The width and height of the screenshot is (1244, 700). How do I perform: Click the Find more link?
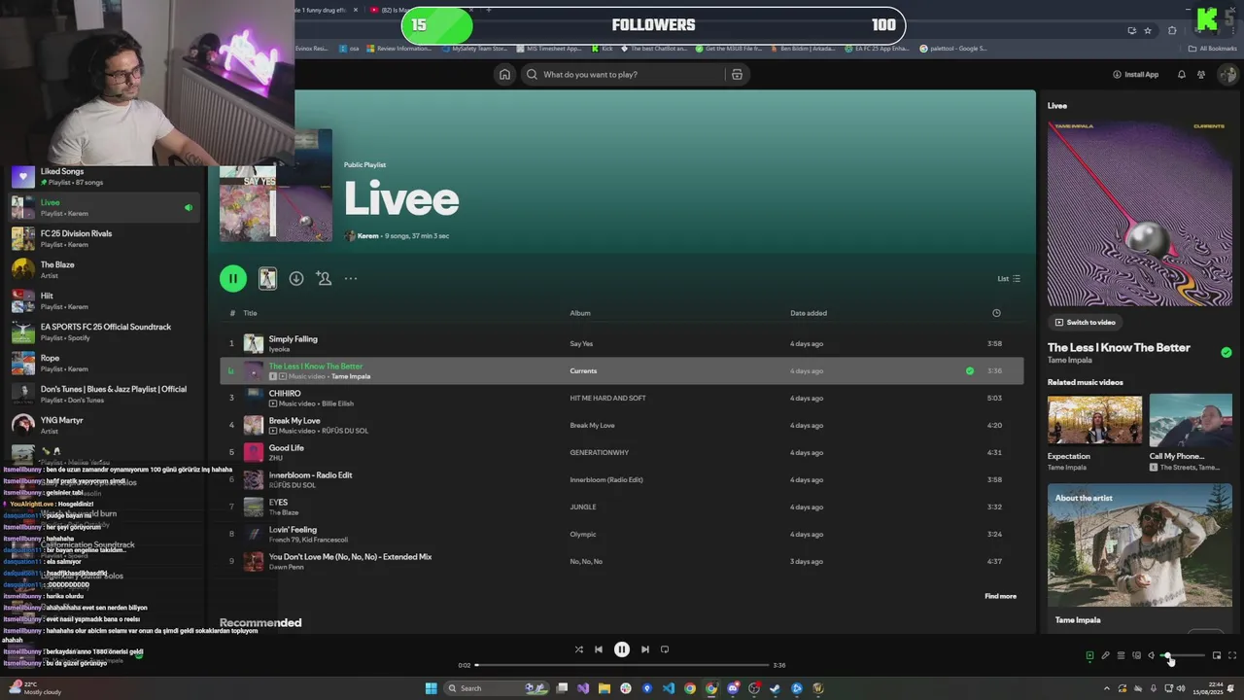(1000, 596)
